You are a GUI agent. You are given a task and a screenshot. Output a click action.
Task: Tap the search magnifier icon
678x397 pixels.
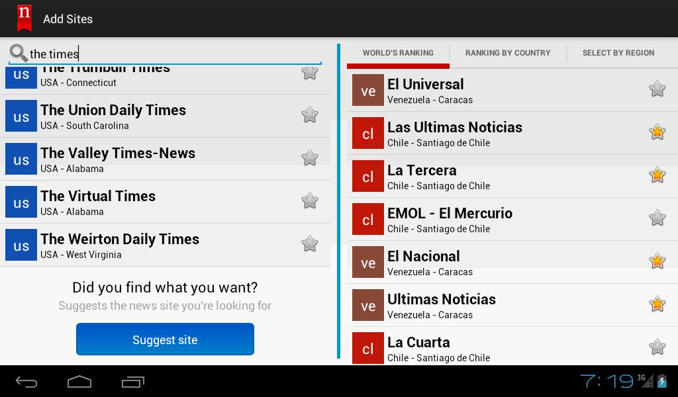18,53
